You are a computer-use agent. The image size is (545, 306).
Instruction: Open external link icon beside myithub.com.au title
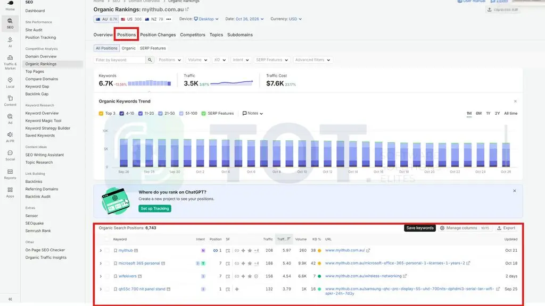tap(187, 10)
